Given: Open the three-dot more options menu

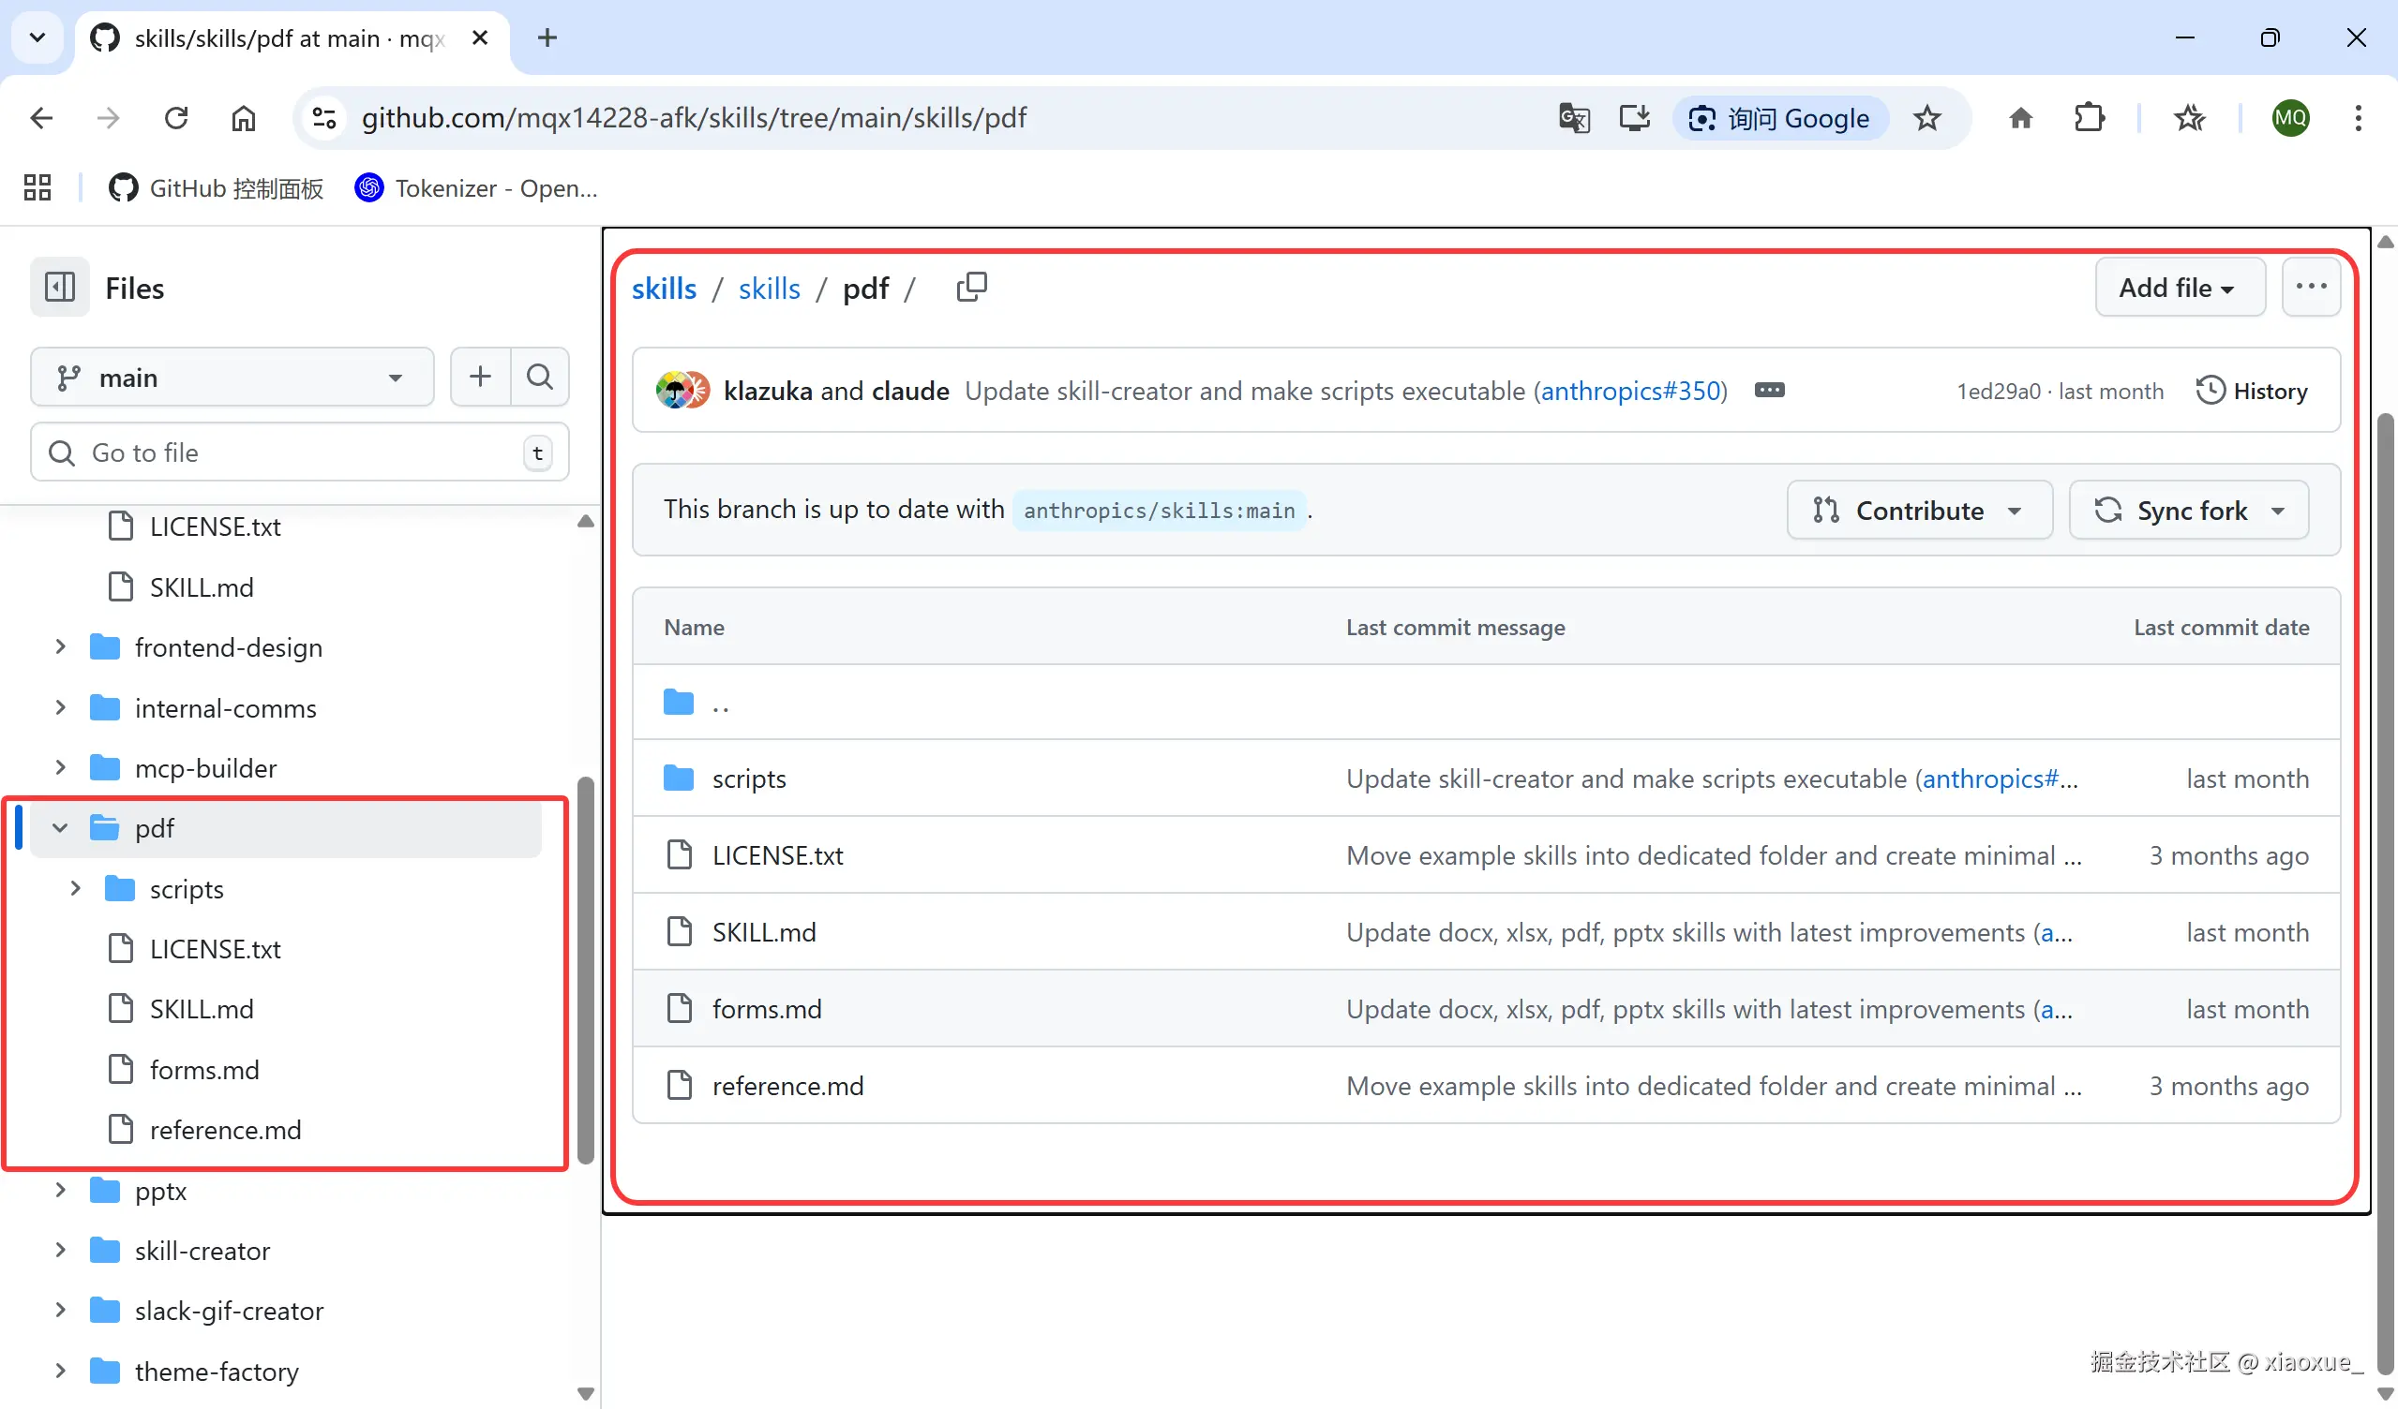Looking at the screenshot, I should tap(2311, 287).
